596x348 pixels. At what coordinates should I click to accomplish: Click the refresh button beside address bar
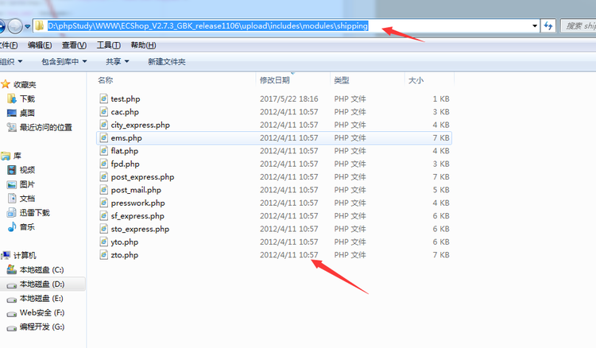548,26
